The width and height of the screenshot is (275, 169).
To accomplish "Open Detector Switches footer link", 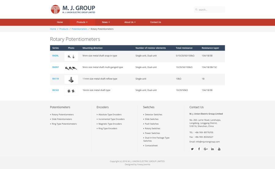I will click(153, 115).
